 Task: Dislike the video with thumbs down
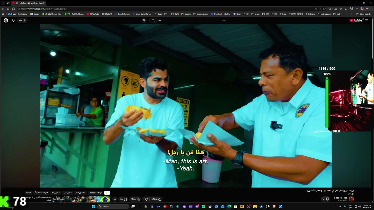tap(146, 199)
